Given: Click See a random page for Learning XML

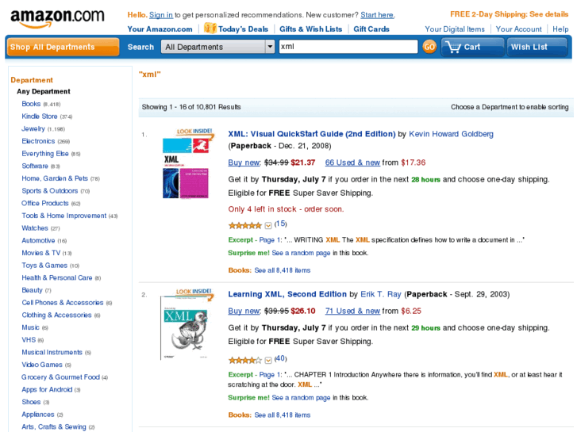Looking at the screenshot, I should tap(301, 398).
